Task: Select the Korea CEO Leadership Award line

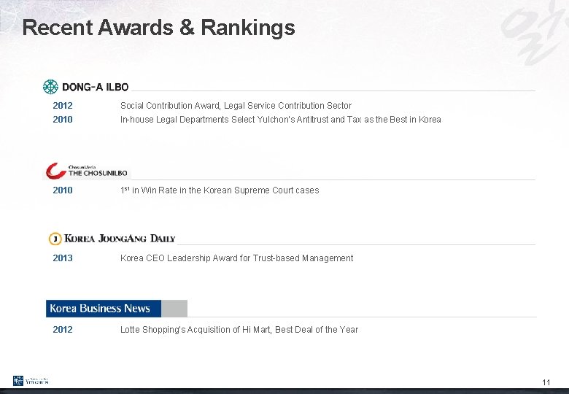Action: coord(236,258)
